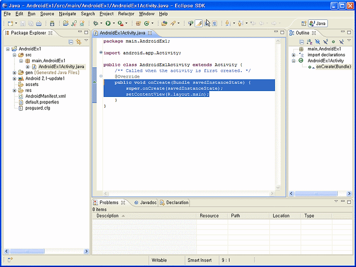The height and width of the screenshot is (267, 356).
Task: Click the New wizard toolbar icon
Action: [x=10, y=23]
